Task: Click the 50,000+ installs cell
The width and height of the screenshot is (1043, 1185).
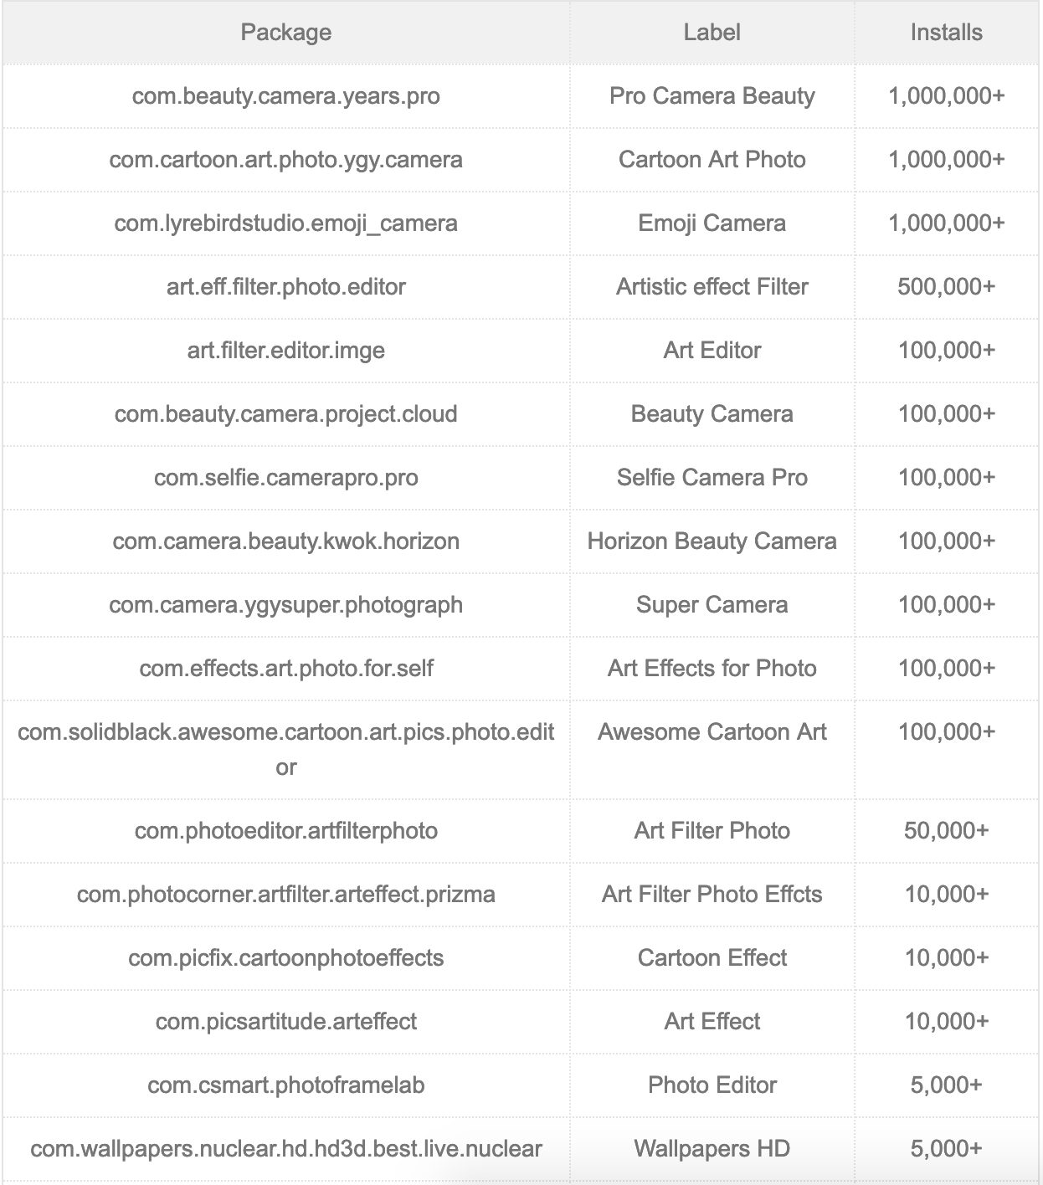Action: [946, 831]
